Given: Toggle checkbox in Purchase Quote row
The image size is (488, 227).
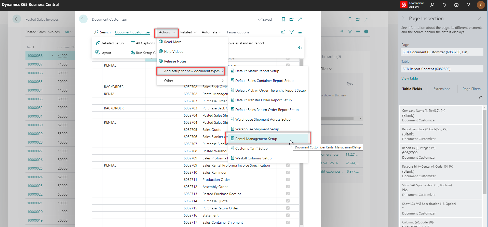Looking at the screenshot, I should [x=288, y=201].
